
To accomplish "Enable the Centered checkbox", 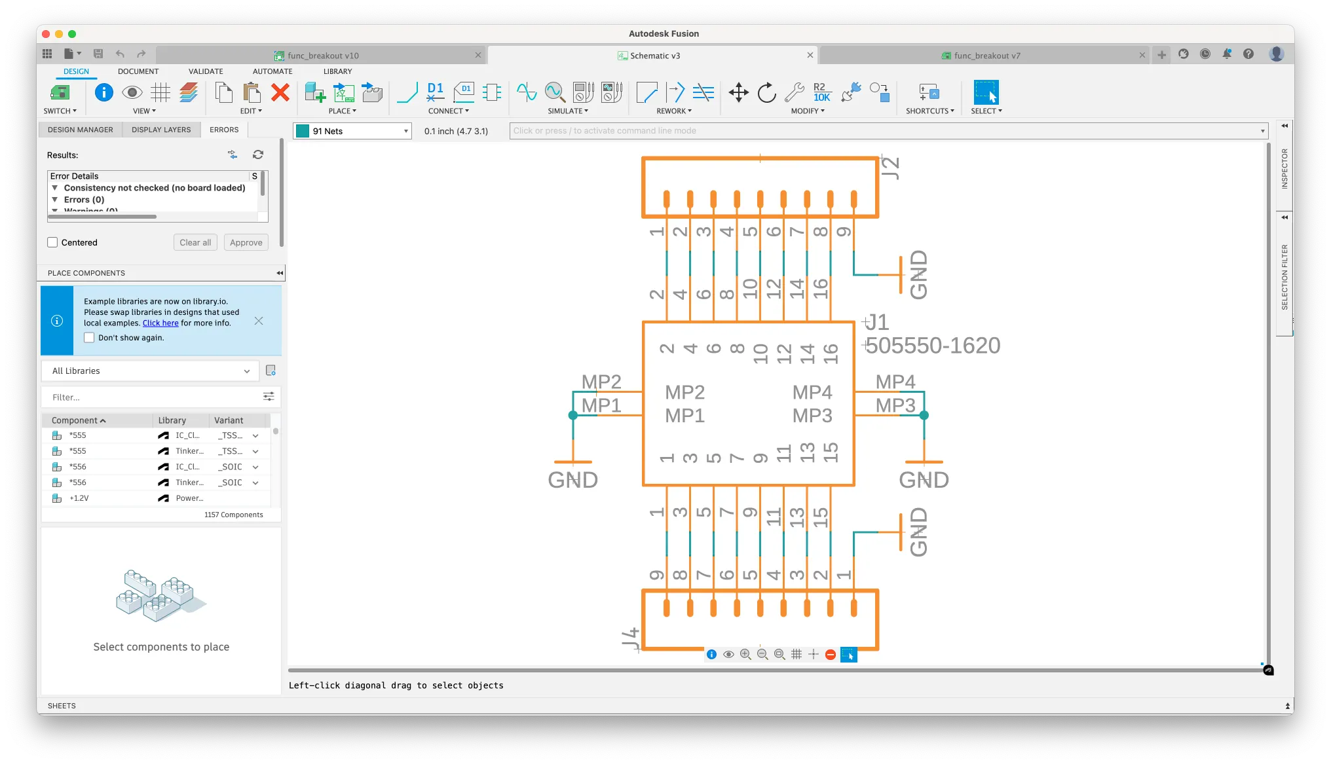I will (x=53, y=242).
